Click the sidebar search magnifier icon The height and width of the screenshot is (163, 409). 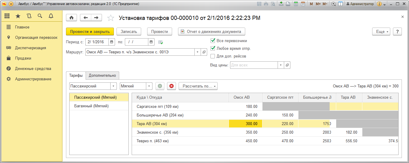pos(40,16)
